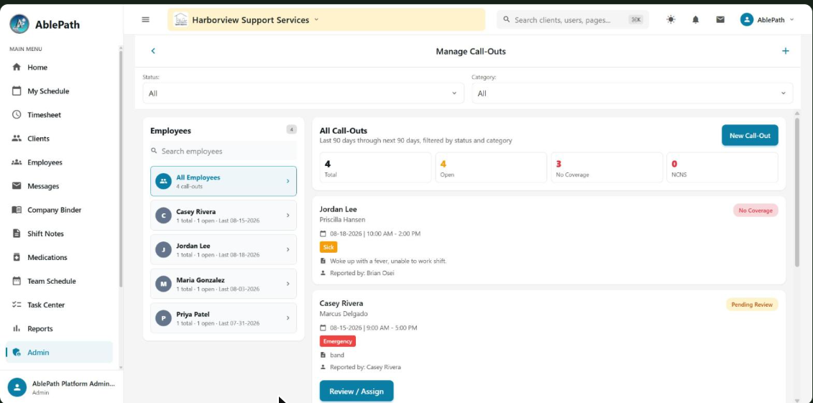This screenshot has width=813, height=403.
Task: Click the Reports bar chart icon
Action: click(17, 328)
